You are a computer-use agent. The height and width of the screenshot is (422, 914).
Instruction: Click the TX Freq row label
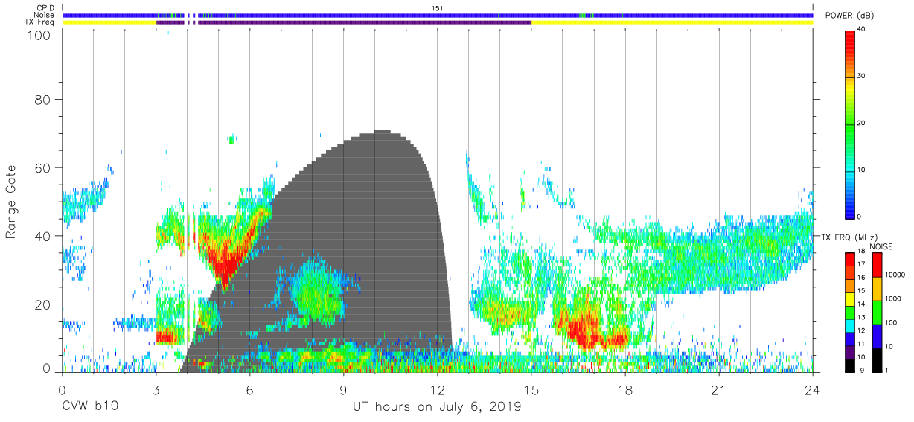pyautogui.click(x=40, y=22)
